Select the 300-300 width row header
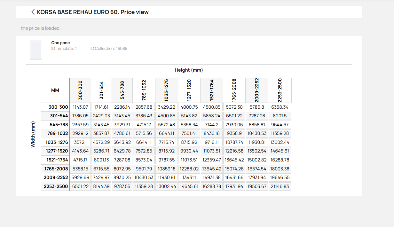394x227 pixels. 55,107
